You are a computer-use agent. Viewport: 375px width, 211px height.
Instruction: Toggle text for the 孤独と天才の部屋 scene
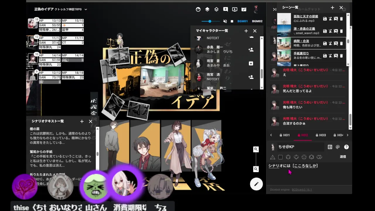336,19
